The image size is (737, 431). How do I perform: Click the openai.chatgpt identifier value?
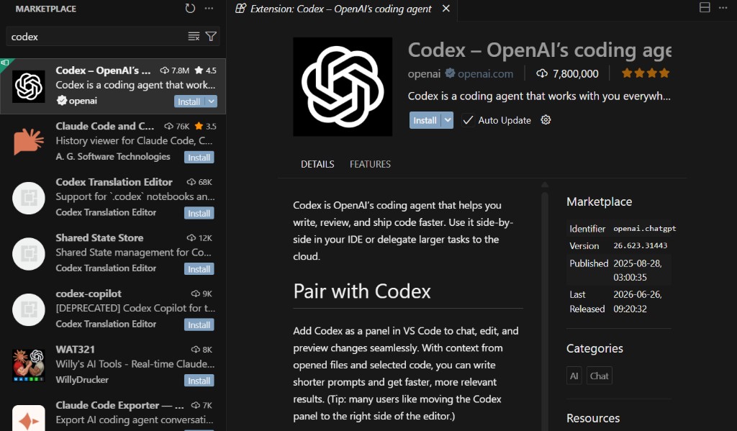click(x=644, y=228)
